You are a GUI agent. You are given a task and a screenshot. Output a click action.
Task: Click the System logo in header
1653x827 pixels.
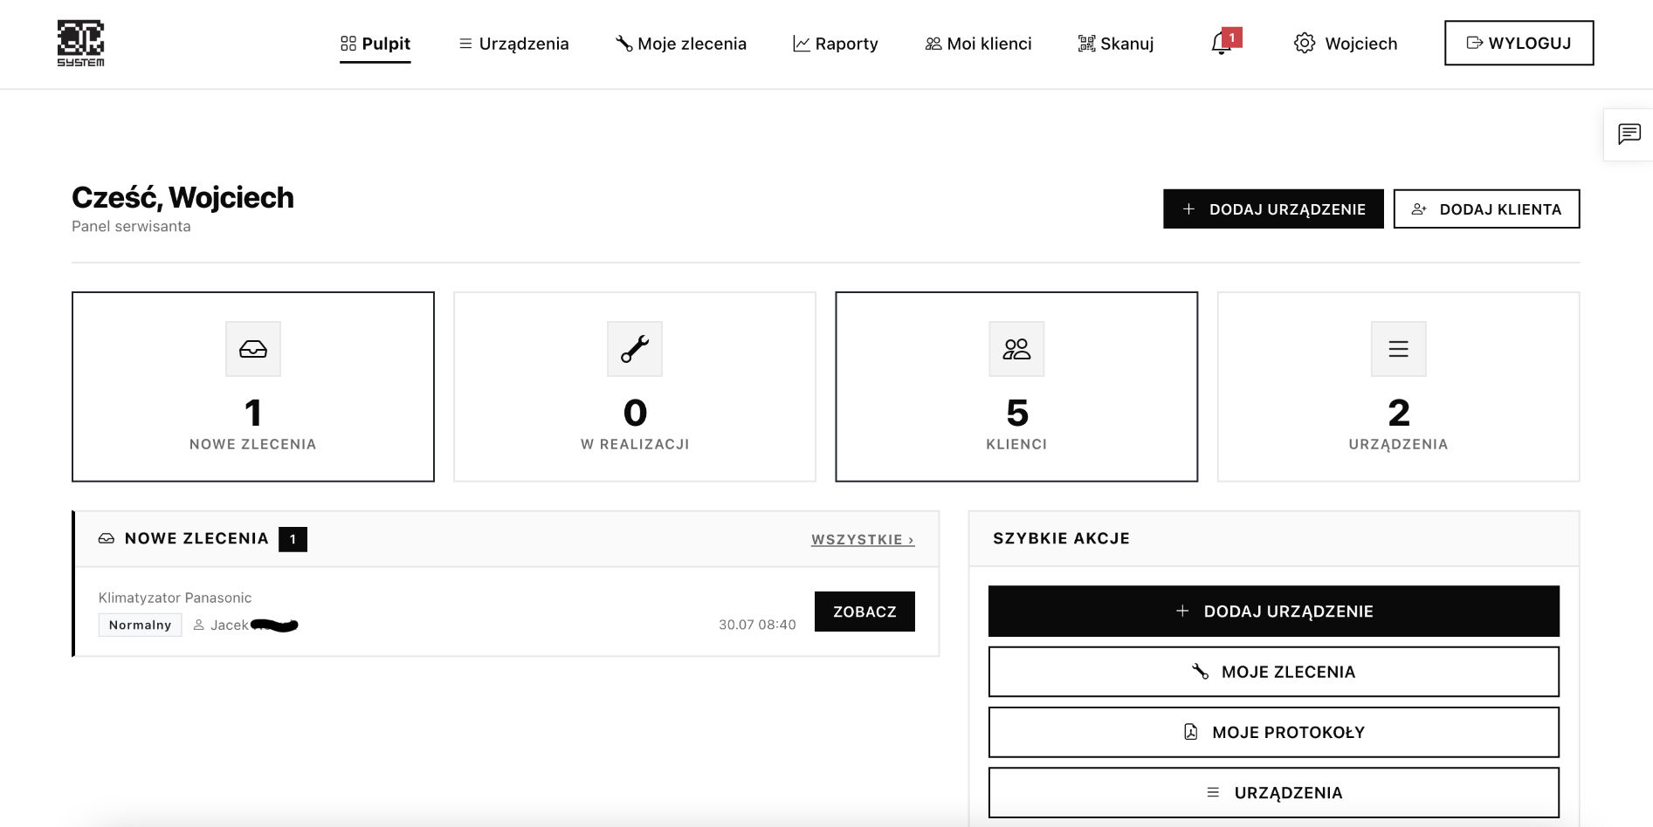click(80, 44)
